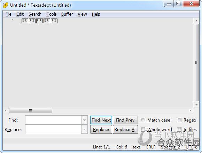The height and width of the screenshot is (153, 202).
Task: Click the Replace button
Action: coord(101,130)
